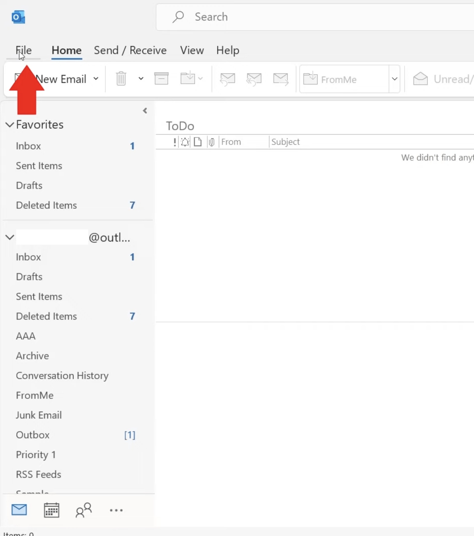Switch to Mail view icon
This screenshot has height=536, width=474.
tap(19, 510)
